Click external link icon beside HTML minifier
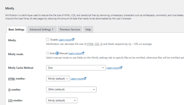The image size is (184, 105). point(85,78)
